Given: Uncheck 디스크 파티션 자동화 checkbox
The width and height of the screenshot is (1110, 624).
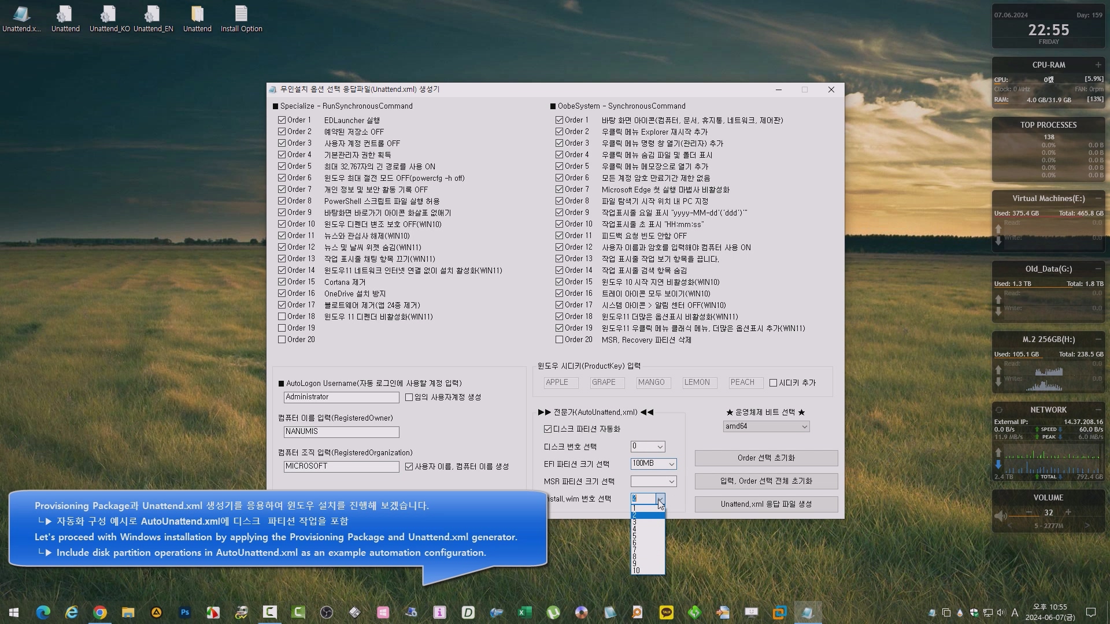Looking at the screenshot, I should point(548,429).
